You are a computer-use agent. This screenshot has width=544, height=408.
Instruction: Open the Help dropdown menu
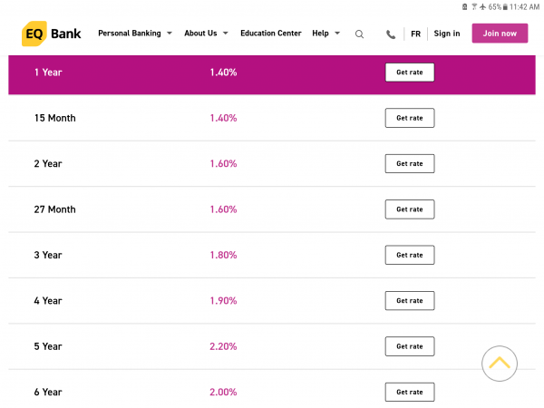click(325, 34)
